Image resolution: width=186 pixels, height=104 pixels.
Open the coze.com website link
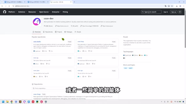tap(63, 26)
